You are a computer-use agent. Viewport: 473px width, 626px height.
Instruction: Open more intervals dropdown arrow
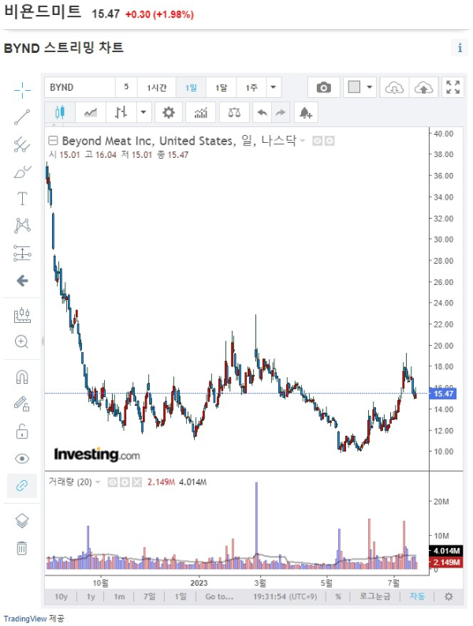click(x=274, y=88)
